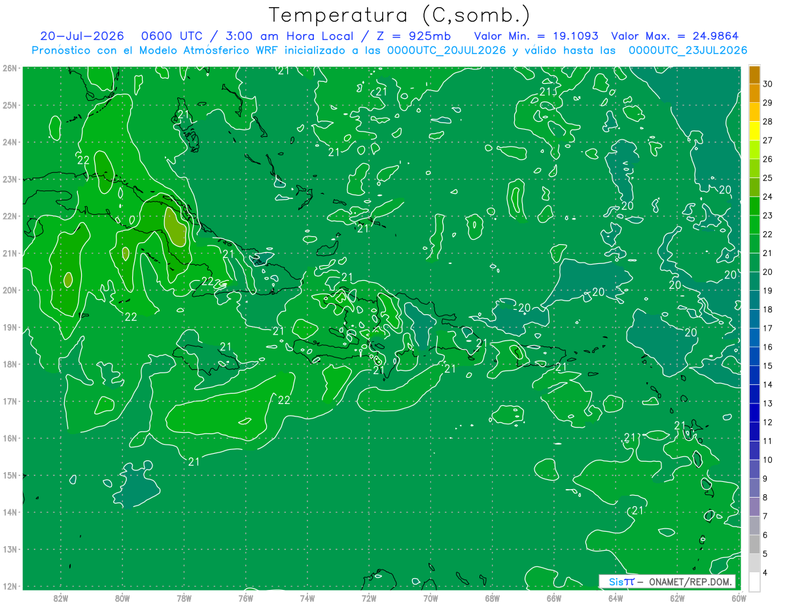Screen dimensions: 785x607
Task: Click the color legend label '6'
Action: (x=765, y=534)
